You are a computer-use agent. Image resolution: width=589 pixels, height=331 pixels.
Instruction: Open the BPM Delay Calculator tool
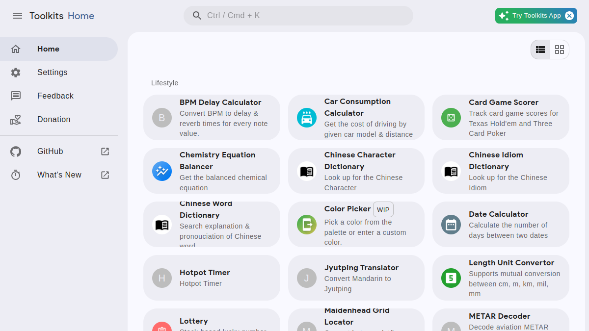212,118
